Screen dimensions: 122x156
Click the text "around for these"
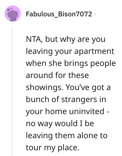57,75
